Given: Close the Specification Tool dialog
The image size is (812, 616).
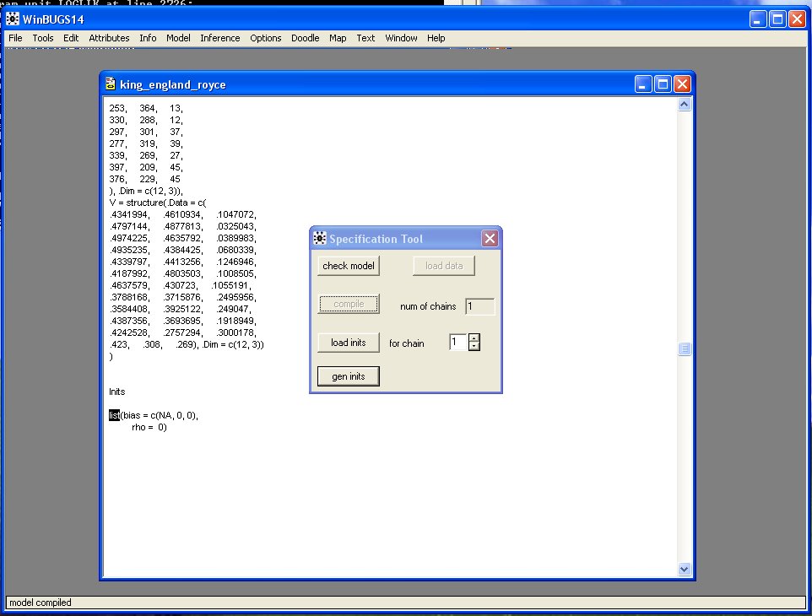Looking at the screenshot, I should pos(490,239).
